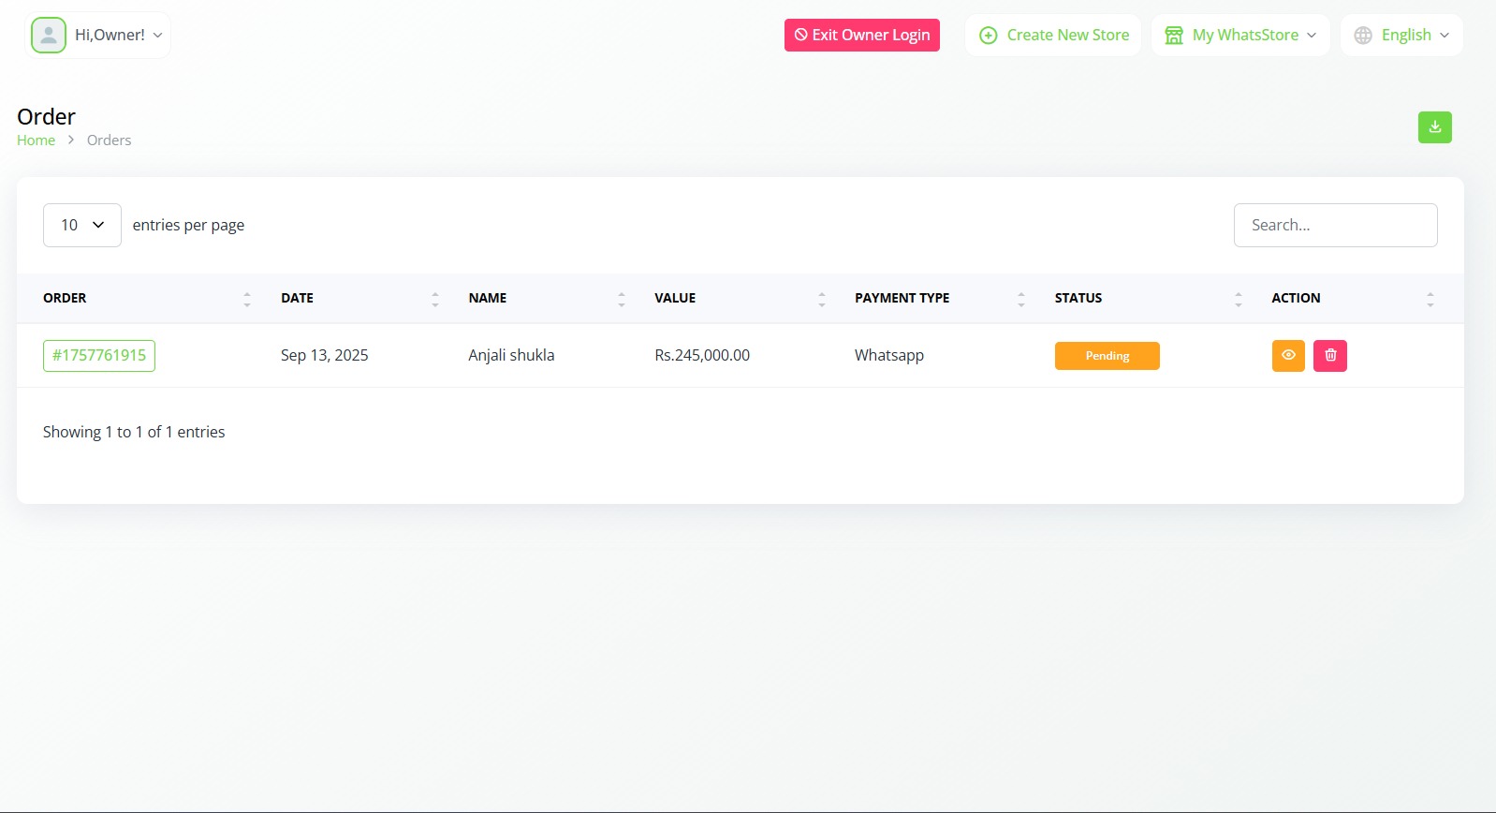Open the entries per page dropdown
This screenshot has width=1496, height=813.
point(82,226)
